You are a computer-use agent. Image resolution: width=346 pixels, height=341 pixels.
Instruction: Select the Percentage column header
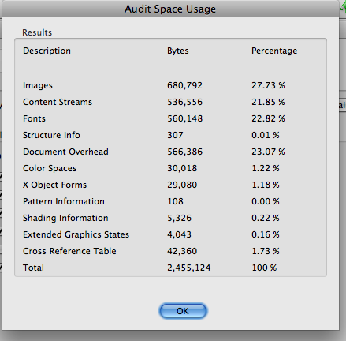coord(274,51)
